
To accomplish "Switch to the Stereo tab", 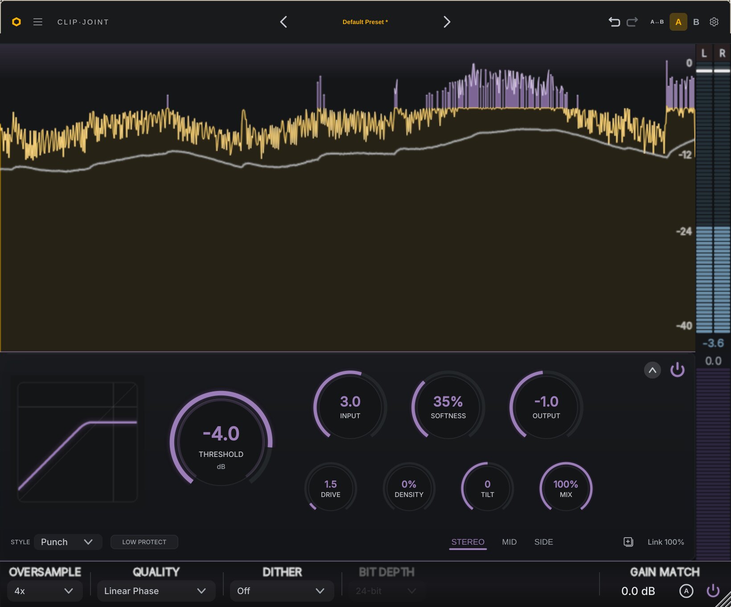I will pyautogui.click(x=468, y=542).
